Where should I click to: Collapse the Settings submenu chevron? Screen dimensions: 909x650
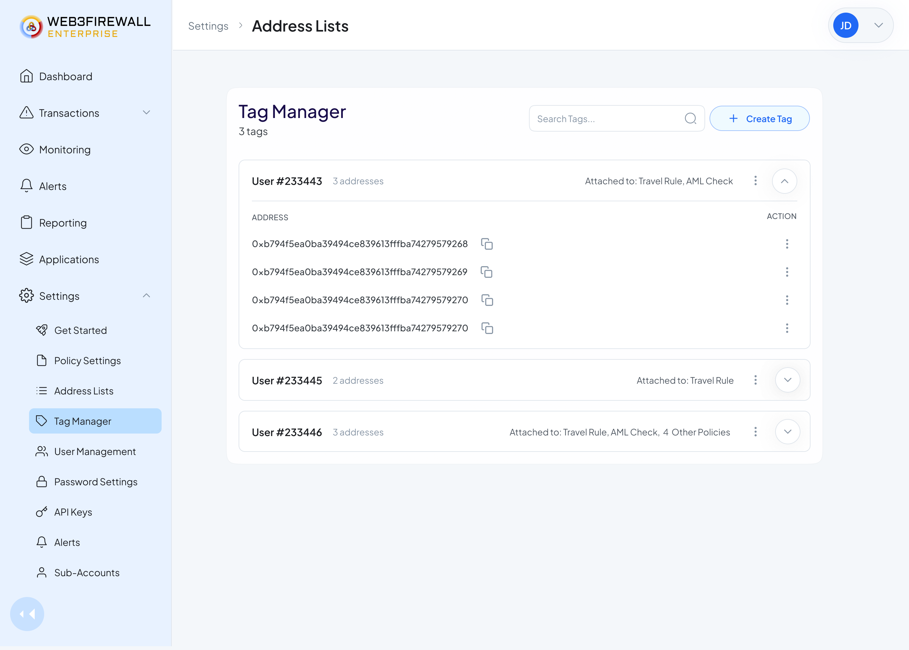[146, 296]
